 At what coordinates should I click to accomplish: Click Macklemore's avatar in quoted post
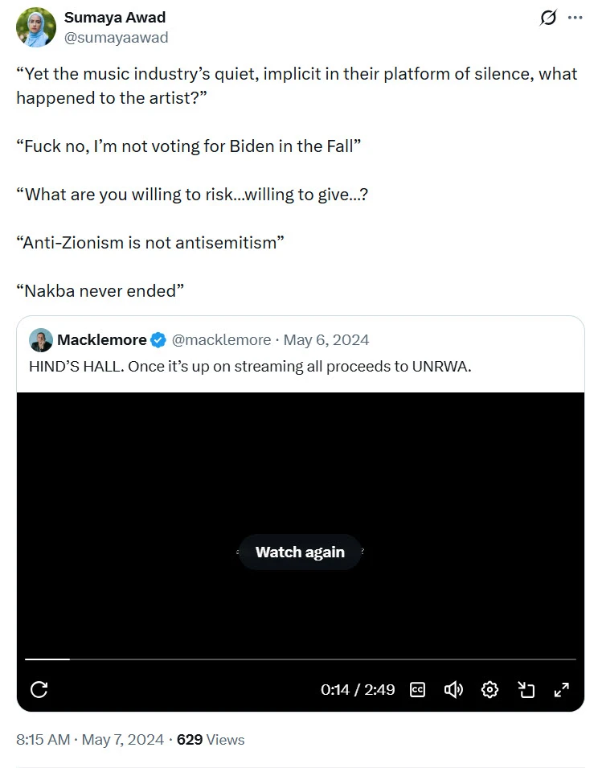pos(41,340)
